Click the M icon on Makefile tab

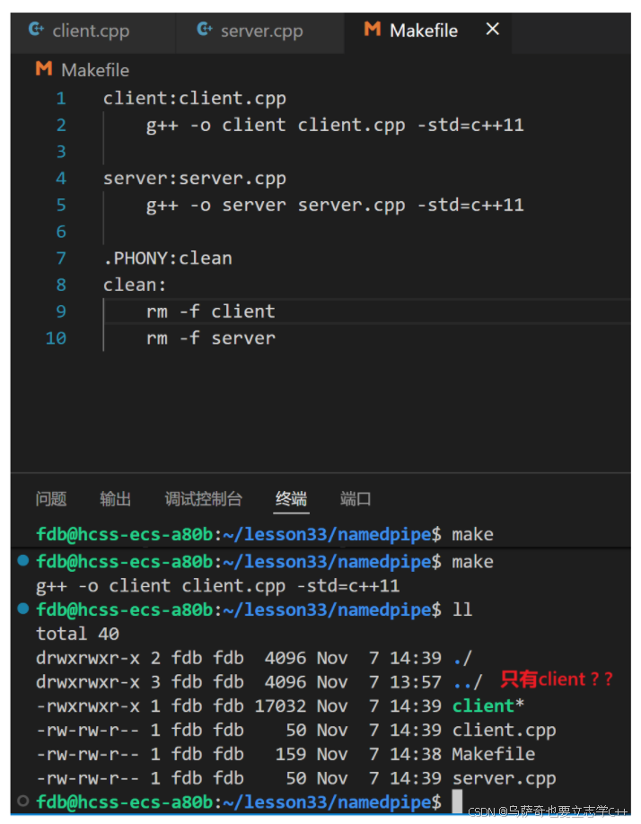point(372,30)
